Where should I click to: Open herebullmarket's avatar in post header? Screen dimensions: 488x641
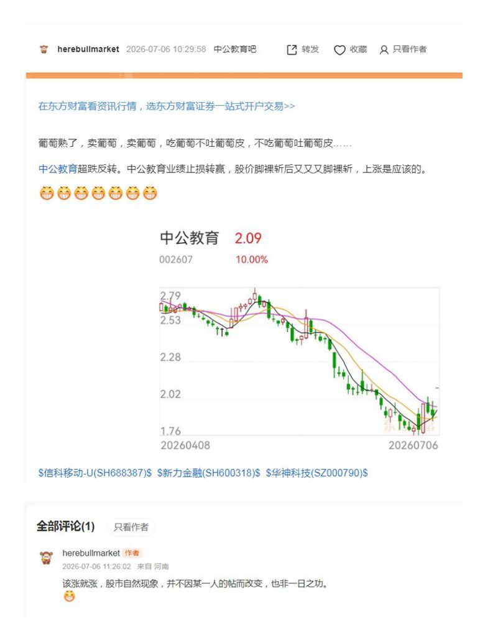pos(44,49)
